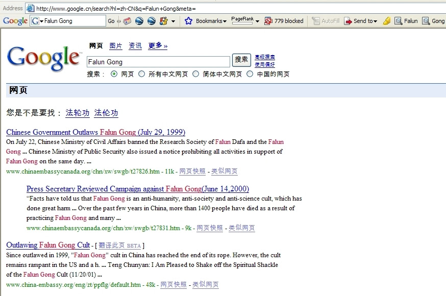The width and height of the screenshot is (446, 296).
Task: Open 网页快照 cache link for t27831.htm
Action: pyautogui.click(x=210, y=228)
